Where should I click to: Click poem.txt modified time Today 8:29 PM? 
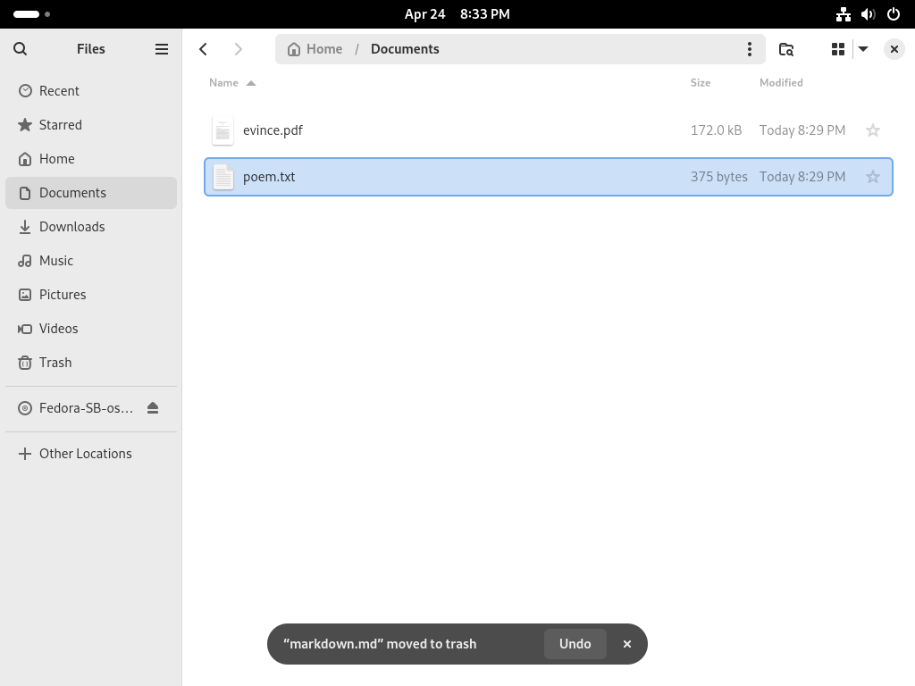(802, 177)
